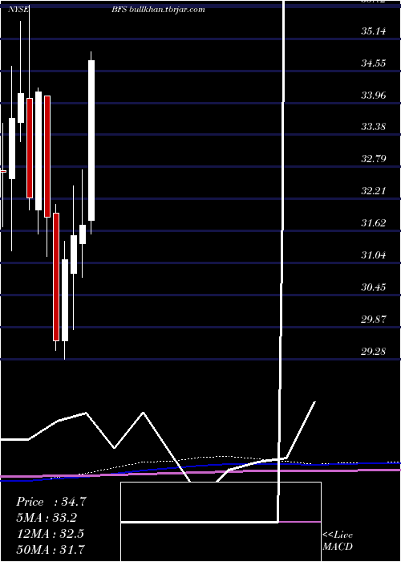Click the 34.55 price axis label
The height and width of the screenshot is (562, 401).
pos(374,63)
